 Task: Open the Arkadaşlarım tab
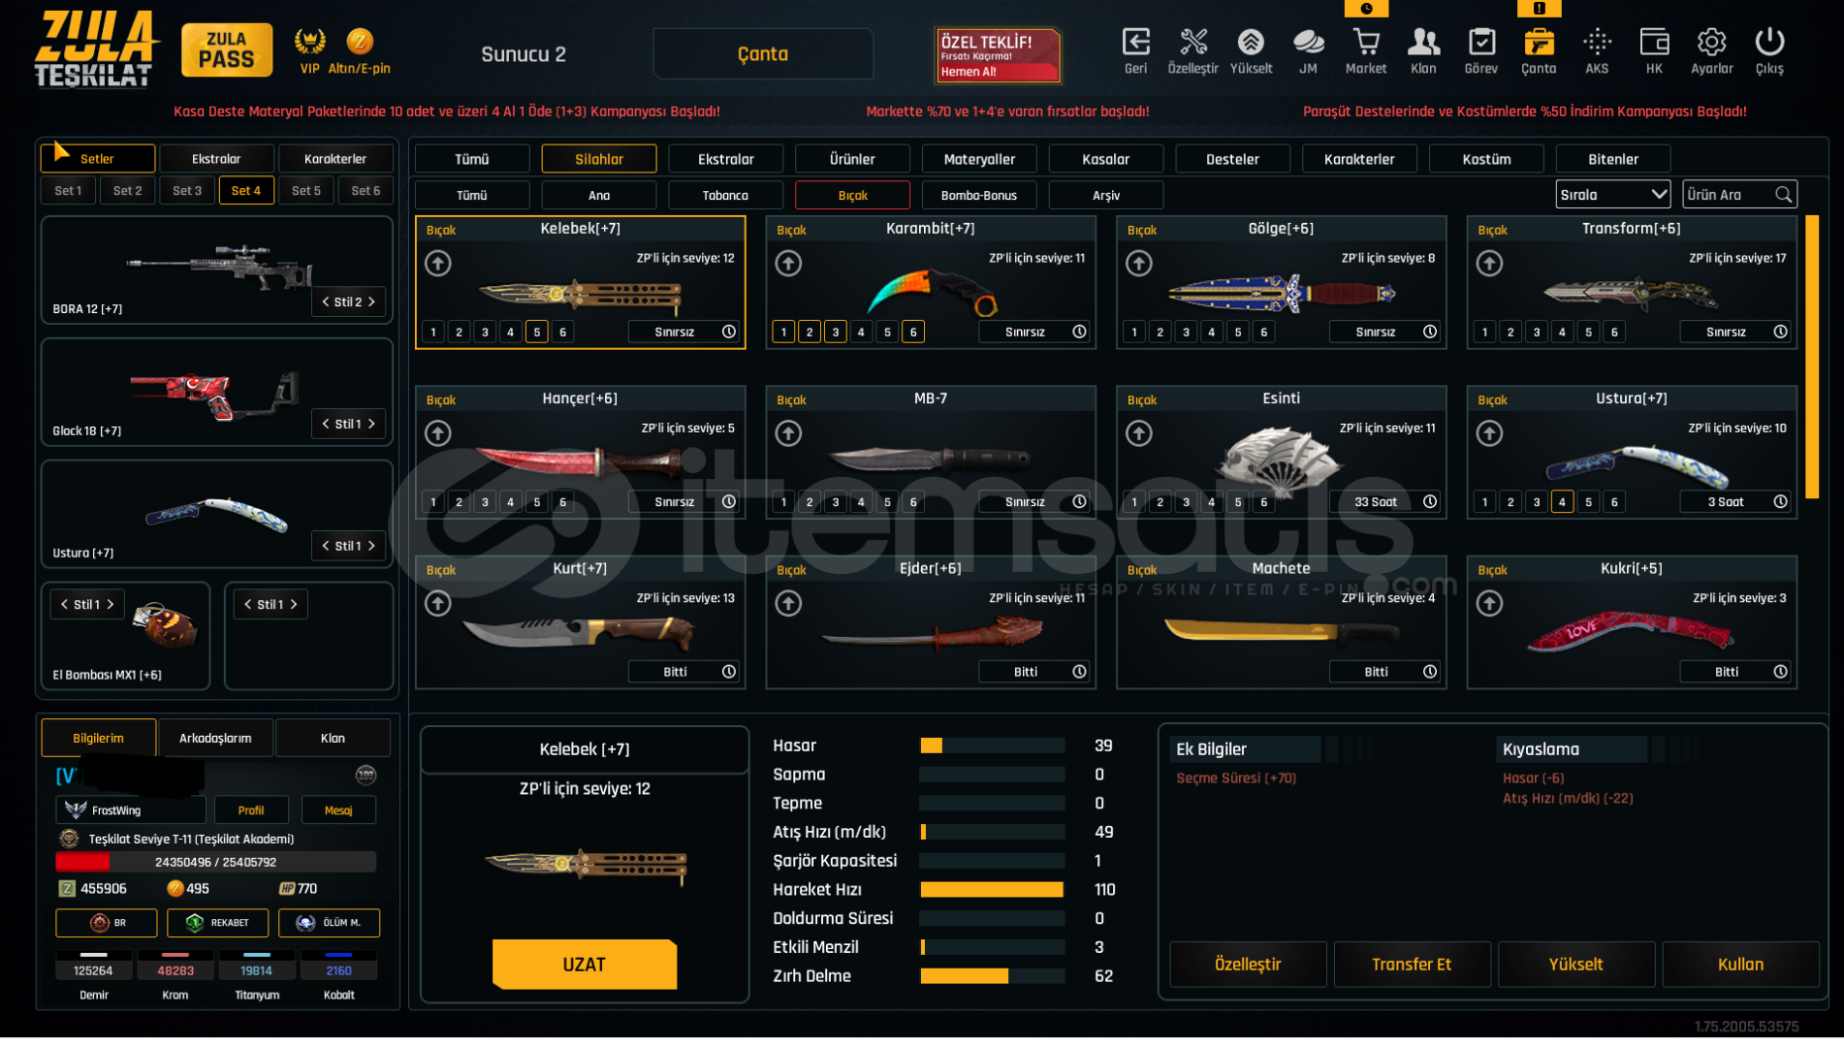[215, 738]
